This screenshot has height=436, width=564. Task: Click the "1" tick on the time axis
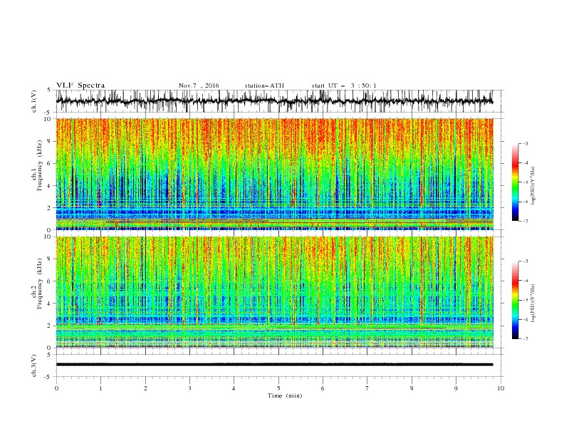pyautogui.click(x=100, y=388)
